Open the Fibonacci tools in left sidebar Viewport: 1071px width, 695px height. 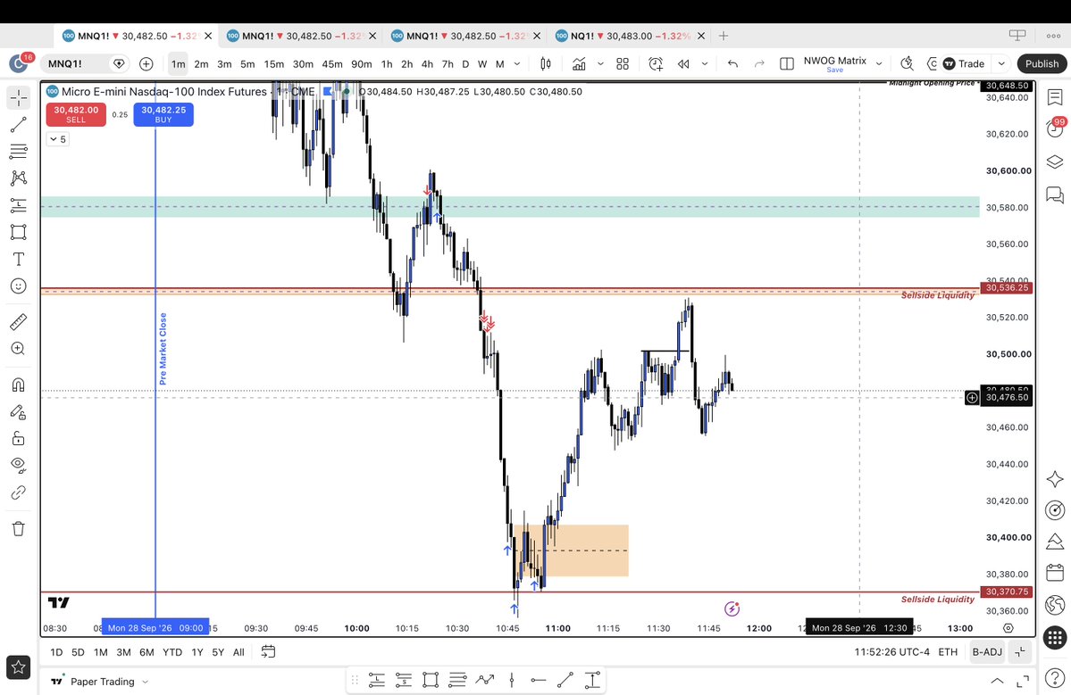pos(19,152)
